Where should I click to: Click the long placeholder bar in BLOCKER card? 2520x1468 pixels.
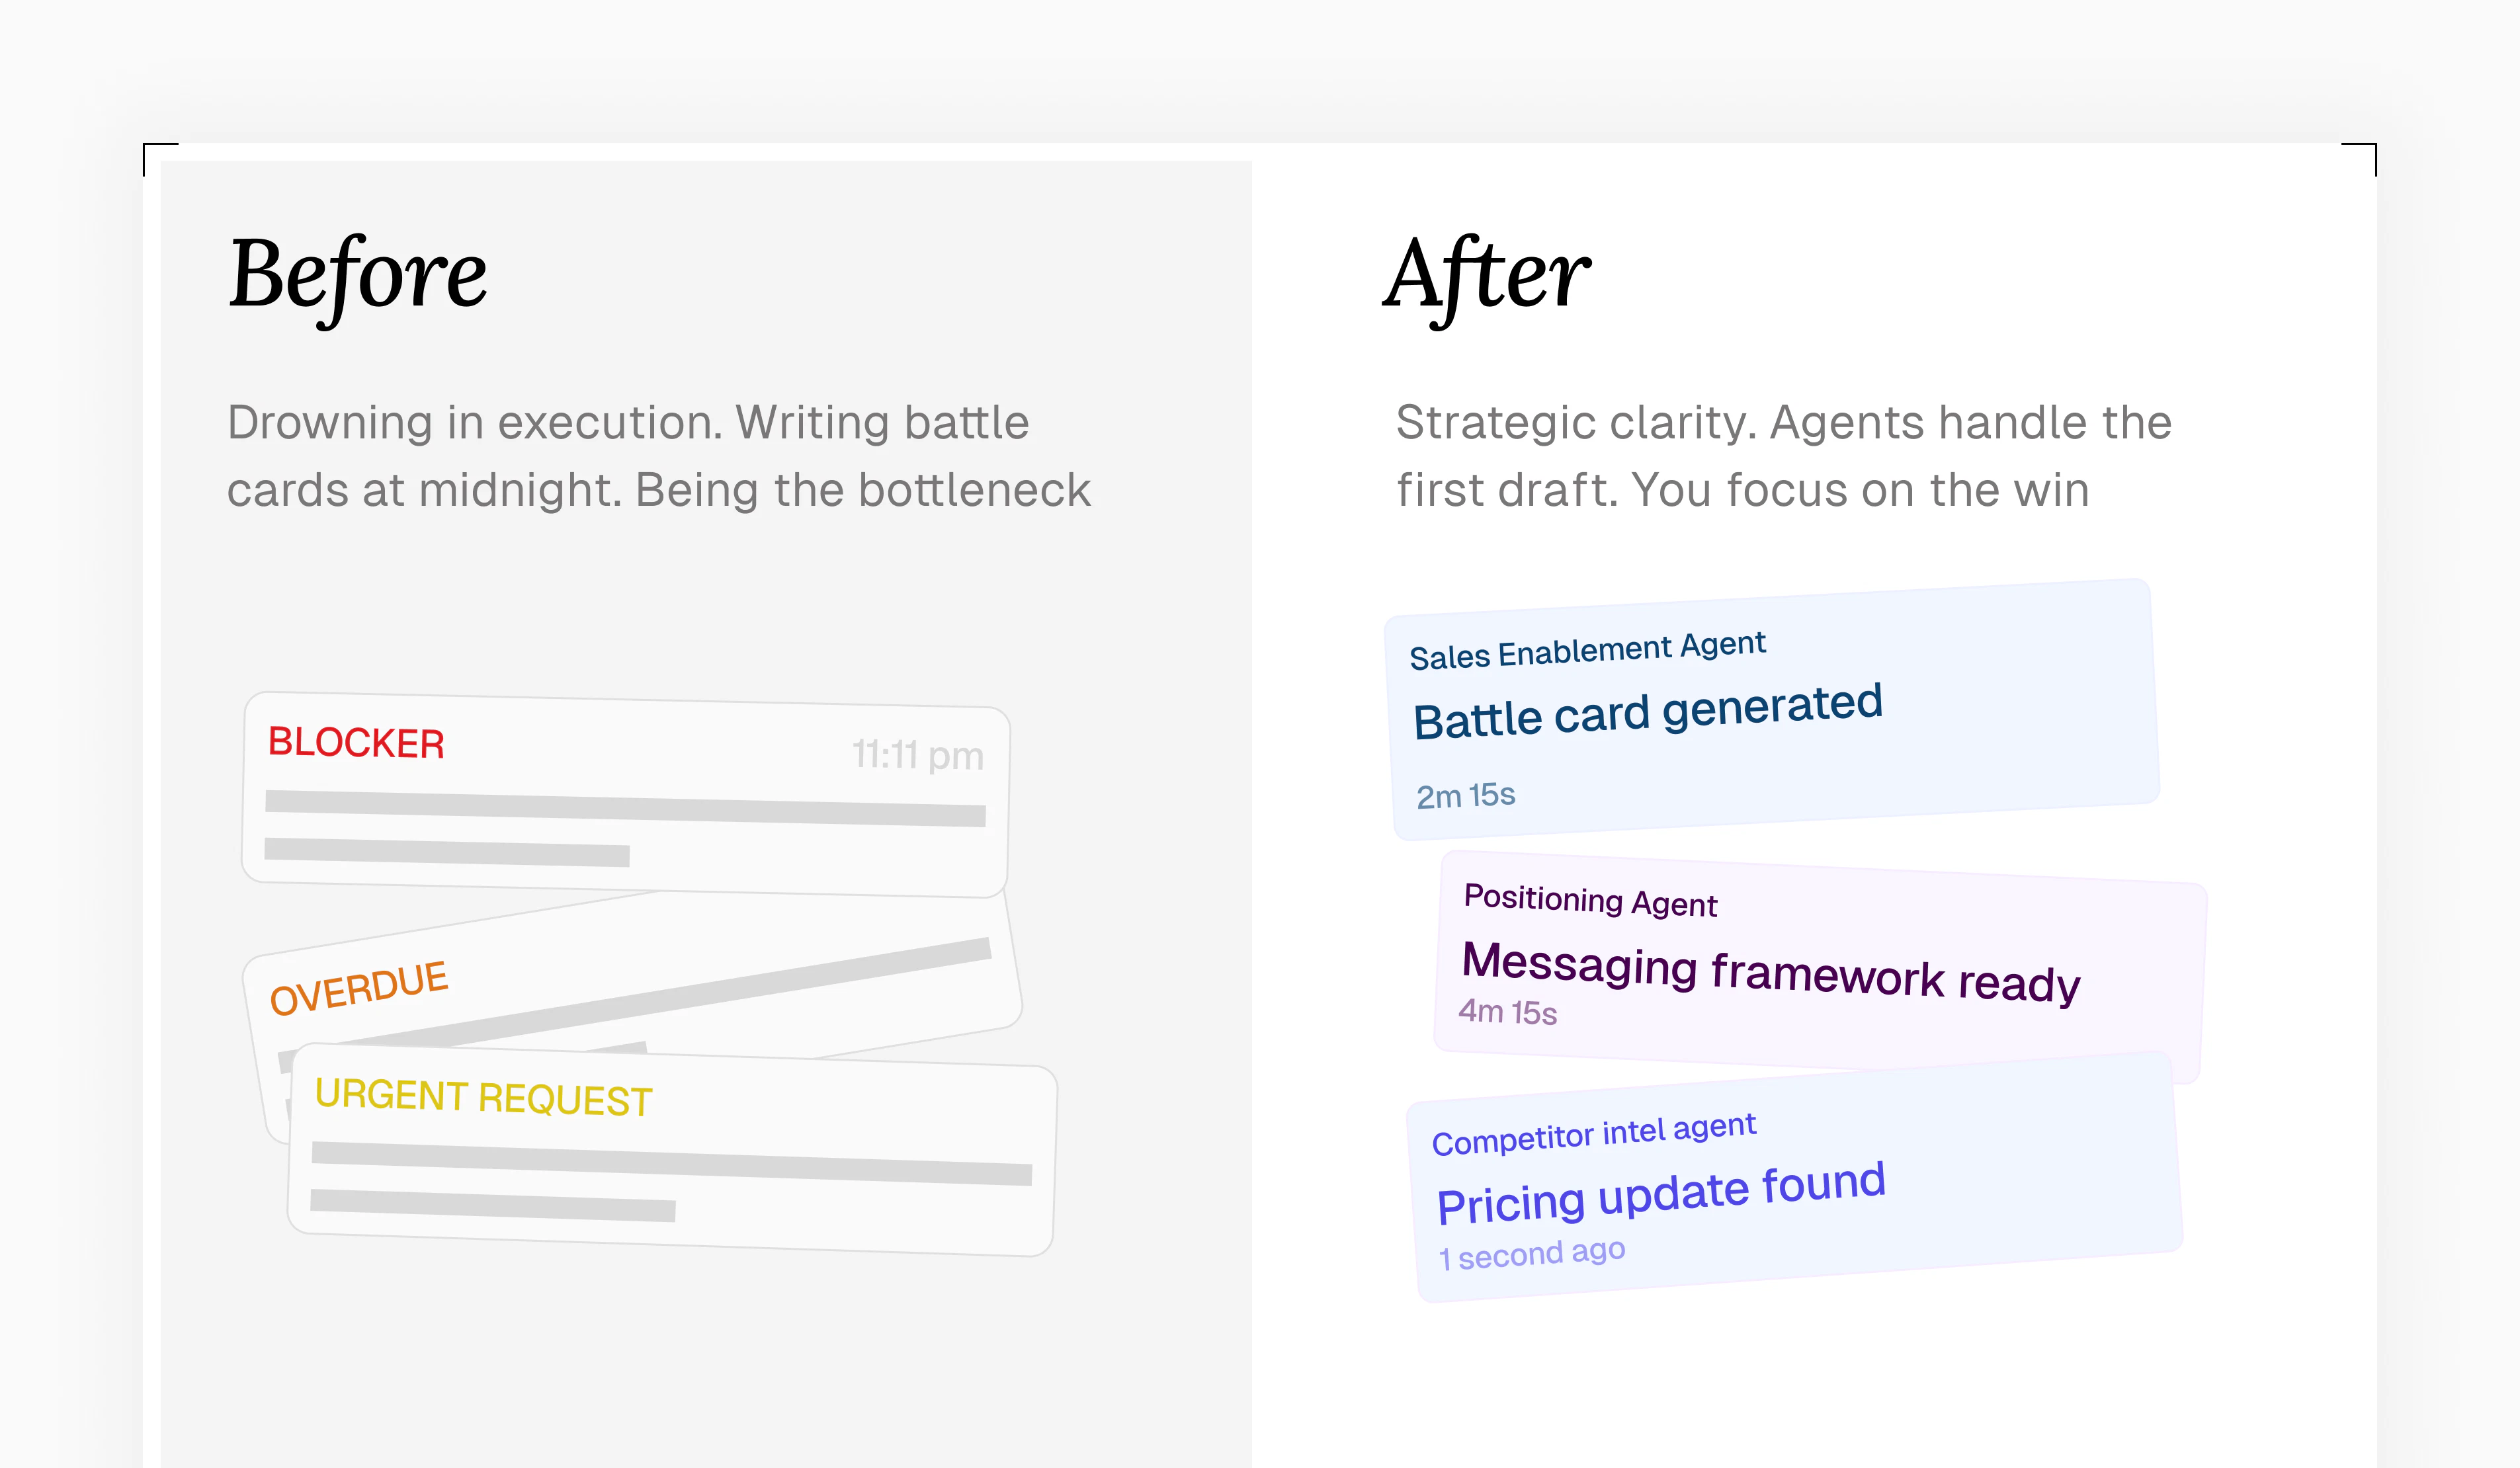tap(625, 808)
